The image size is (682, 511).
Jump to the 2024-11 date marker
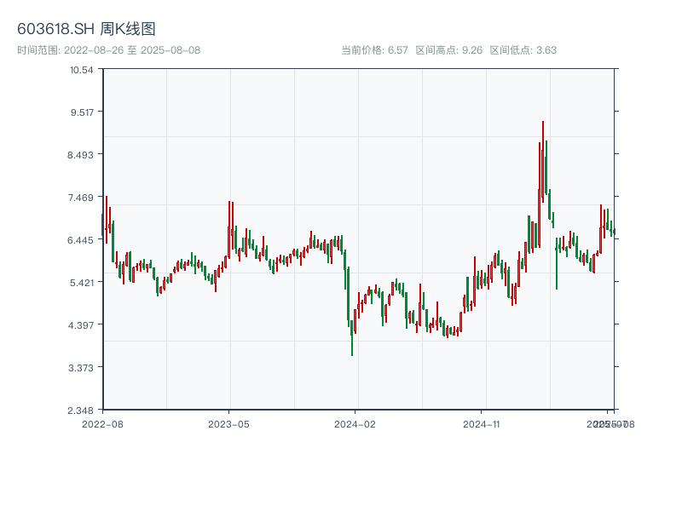(482, 423)
